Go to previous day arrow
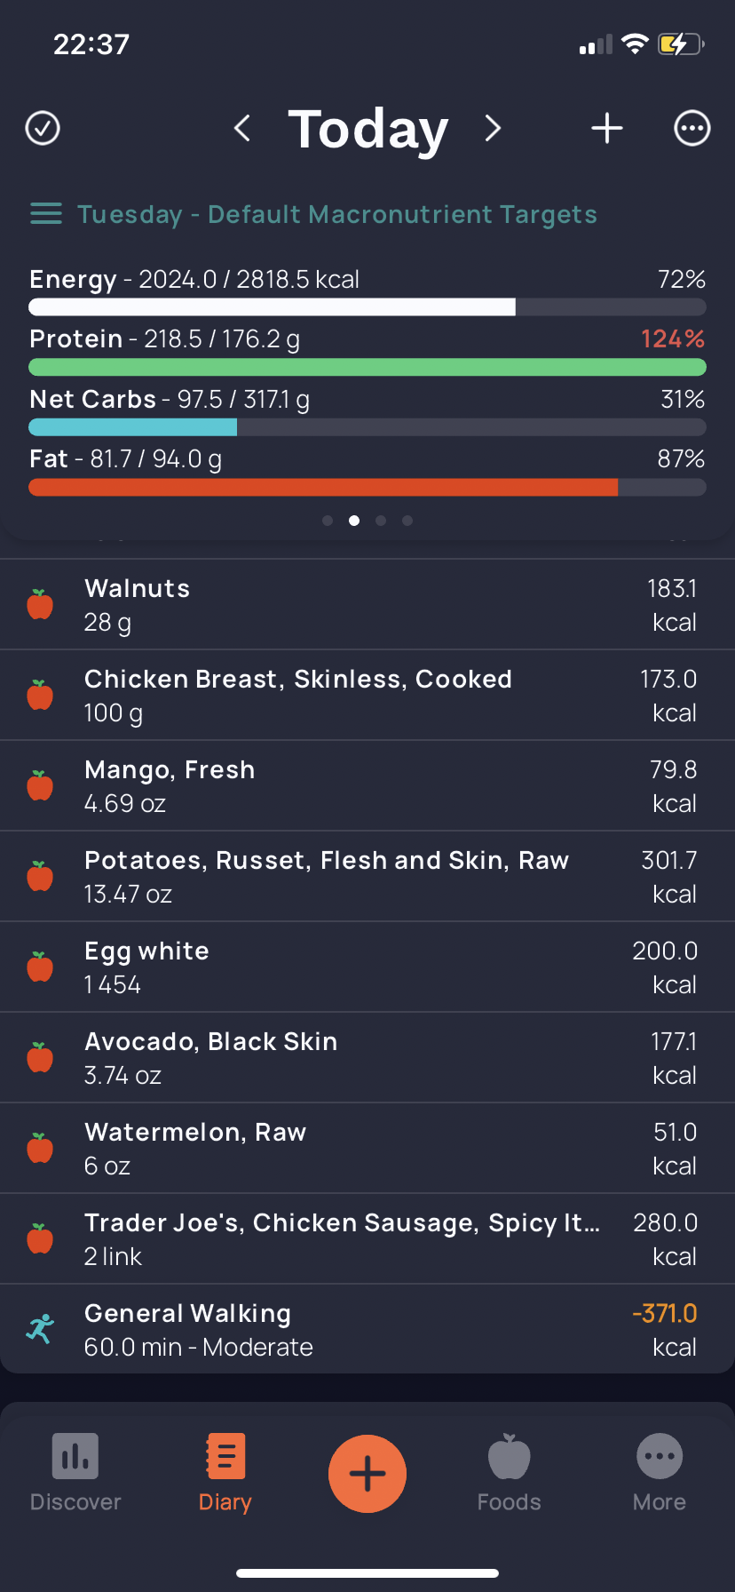This screenshot has width=735, height=1592. coord(241,128)
